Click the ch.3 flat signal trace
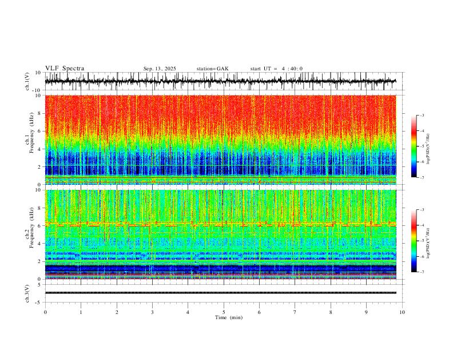The width and height of the screenshot is (453, 350). coord(220,293)
